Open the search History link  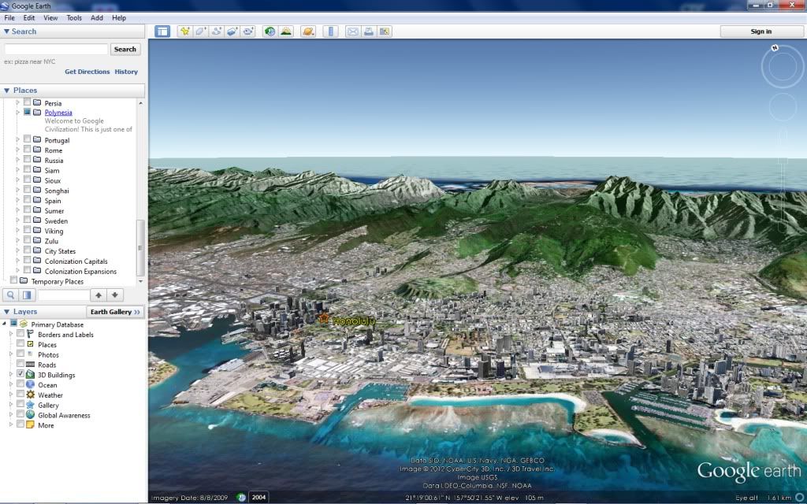[126, 72]
